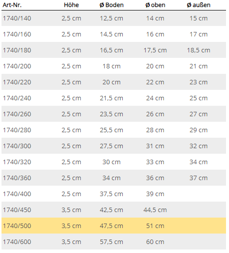Select article number 1740/360
The width and height of the screenshot is (229, 253).
[x=17, y=178]
